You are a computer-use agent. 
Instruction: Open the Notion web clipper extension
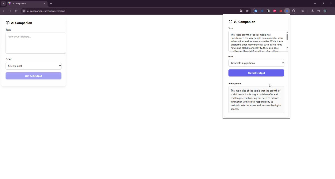tap(268, 11)
